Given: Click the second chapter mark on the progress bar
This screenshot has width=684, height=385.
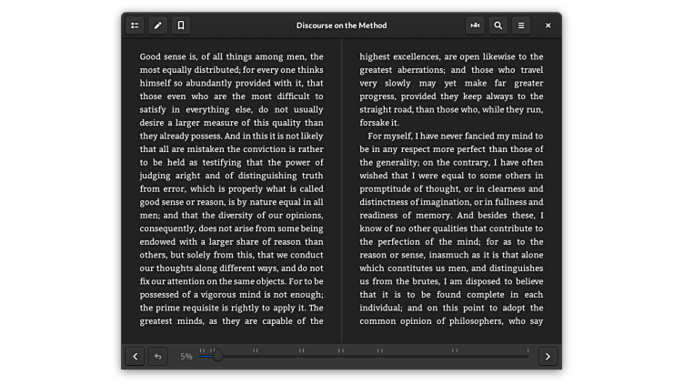Looking at the screenshot, I should coord(213,350).
